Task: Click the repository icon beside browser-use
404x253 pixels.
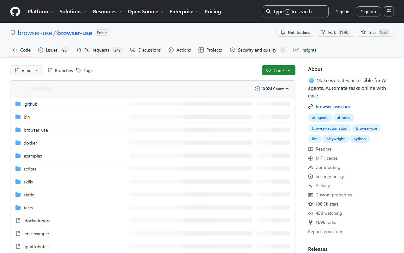Action: (x=13, y=33)
